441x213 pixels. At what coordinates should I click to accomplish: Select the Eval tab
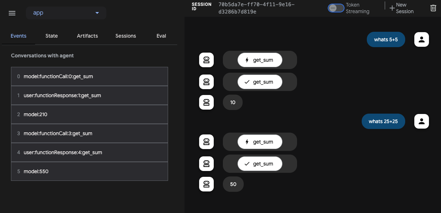click(161, 36)
